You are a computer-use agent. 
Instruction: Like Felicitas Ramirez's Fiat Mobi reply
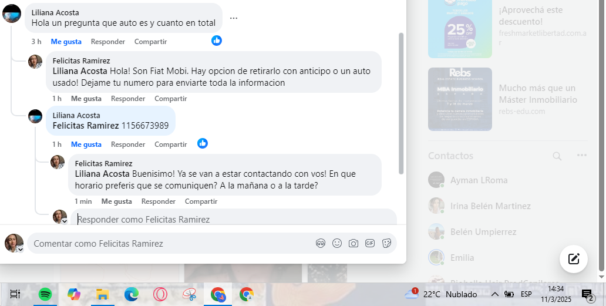[86, 99]
